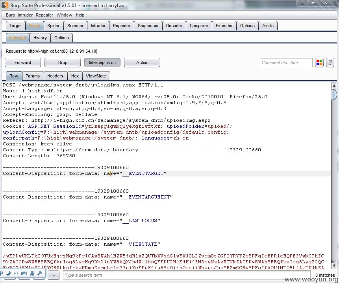Click the Host: i-high.xdf.cn header line

[x=33, y=91]
